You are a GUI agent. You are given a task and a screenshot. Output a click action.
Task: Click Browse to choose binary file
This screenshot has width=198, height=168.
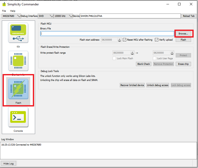(183, 34)
